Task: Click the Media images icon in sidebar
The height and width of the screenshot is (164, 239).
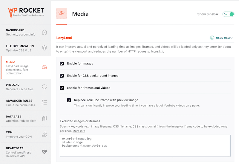Action: tap(44, 68)
